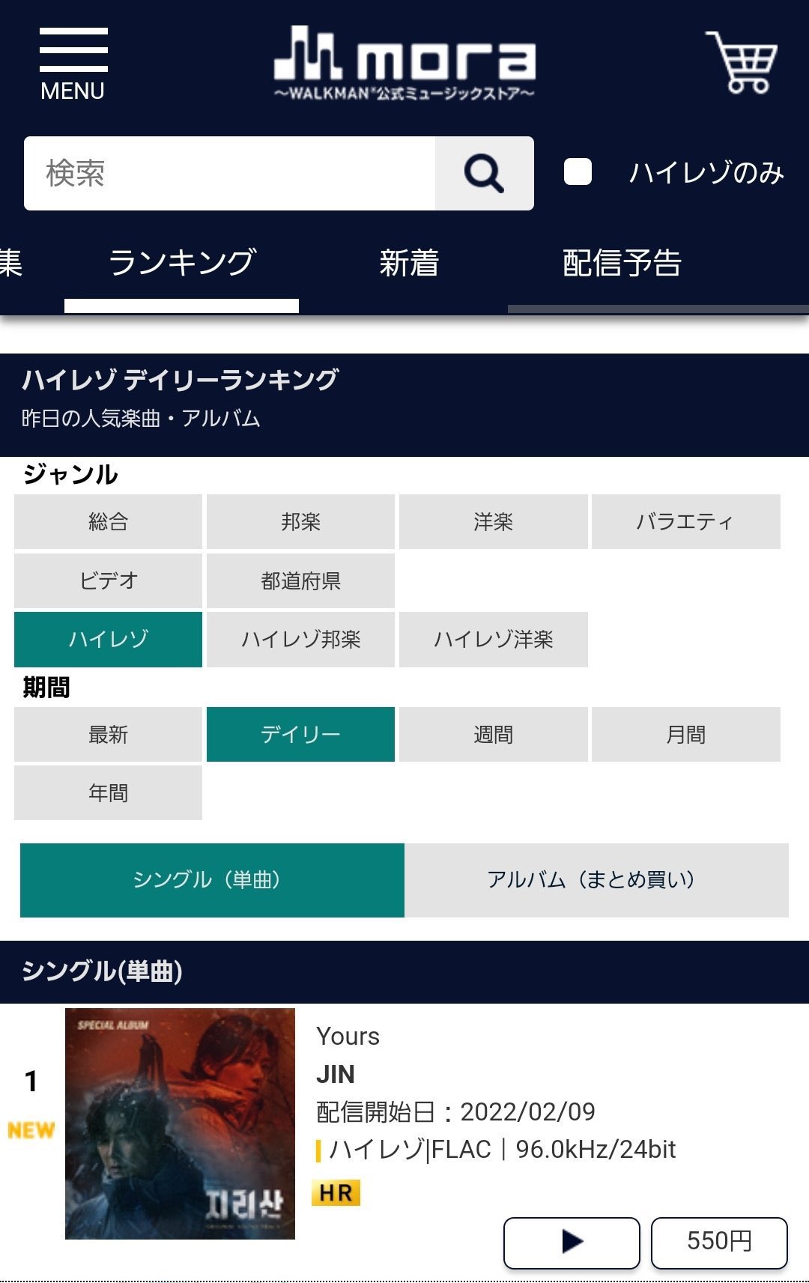The image size is (809, 1283).
Task: Click the ハイレゾ|FLAC｜96.0kHz/24bit text
Action: (502, 1150)
